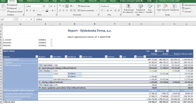The height and width of the screenshot is (104, 196).
Task: Align text to bottom of cell
Action: click(67, 6)
